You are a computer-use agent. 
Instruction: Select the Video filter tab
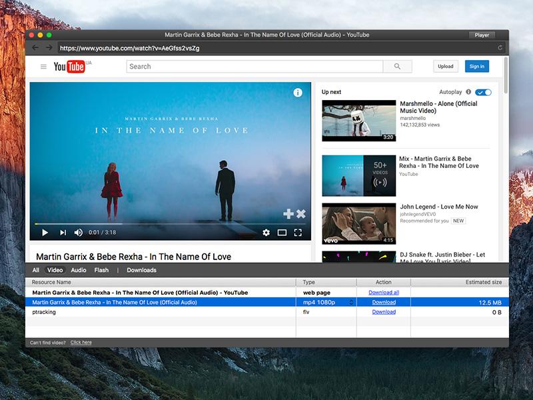(55, 270)
